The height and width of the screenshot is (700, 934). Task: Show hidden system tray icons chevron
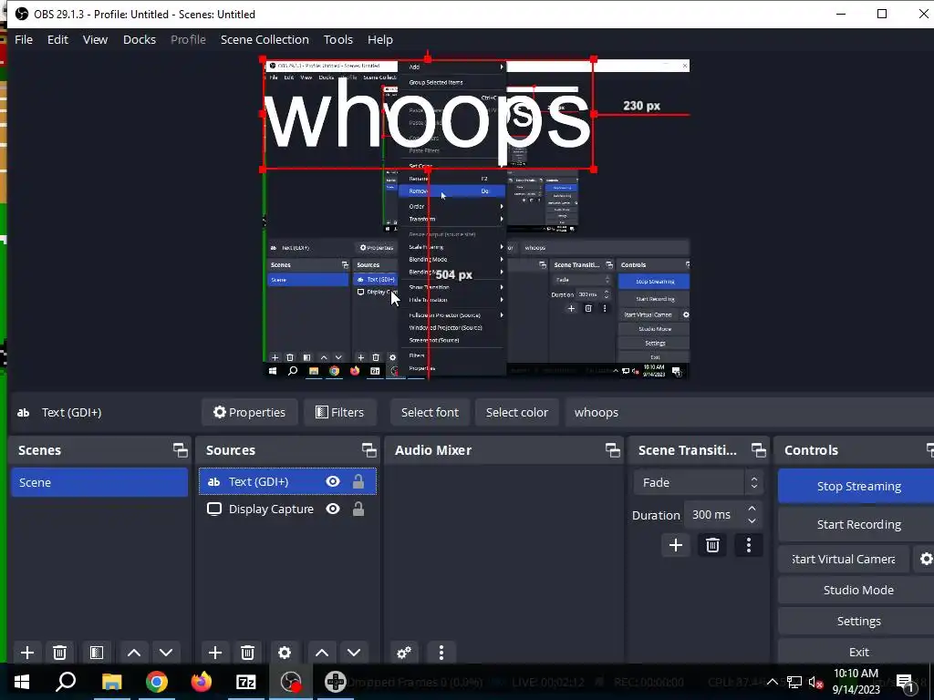tap(772, 682)
